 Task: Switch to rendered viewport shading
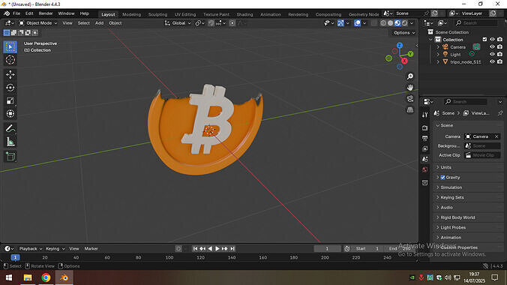click(404, 23)
